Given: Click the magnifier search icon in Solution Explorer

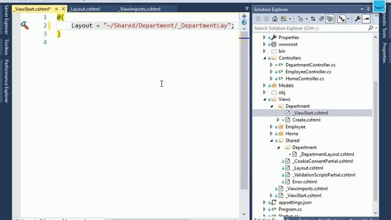Looking at the screenshot, I should pyautogui.click(x=371, y=28).
